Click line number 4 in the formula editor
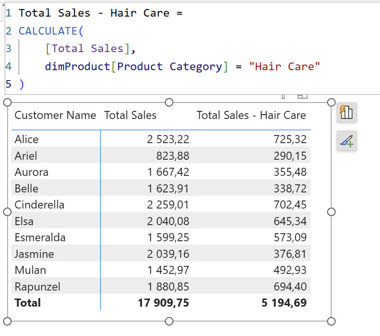 coord(8,66)
